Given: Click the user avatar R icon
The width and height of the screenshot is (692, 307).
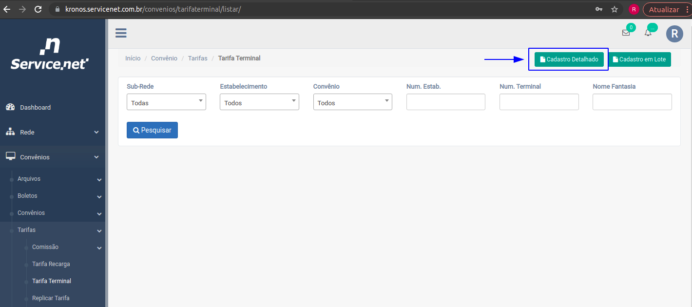Looking at the screenshot, I should pos(674,33).
